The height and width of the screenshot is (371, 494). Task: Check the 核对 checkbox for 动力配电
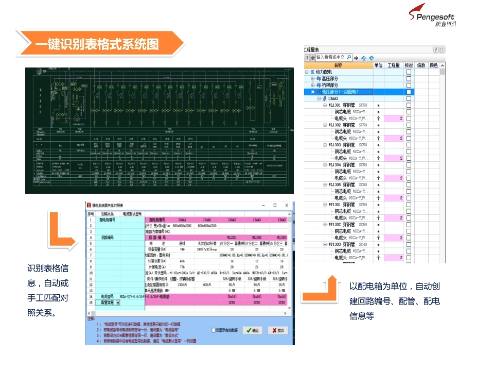[x=409, y=72]
